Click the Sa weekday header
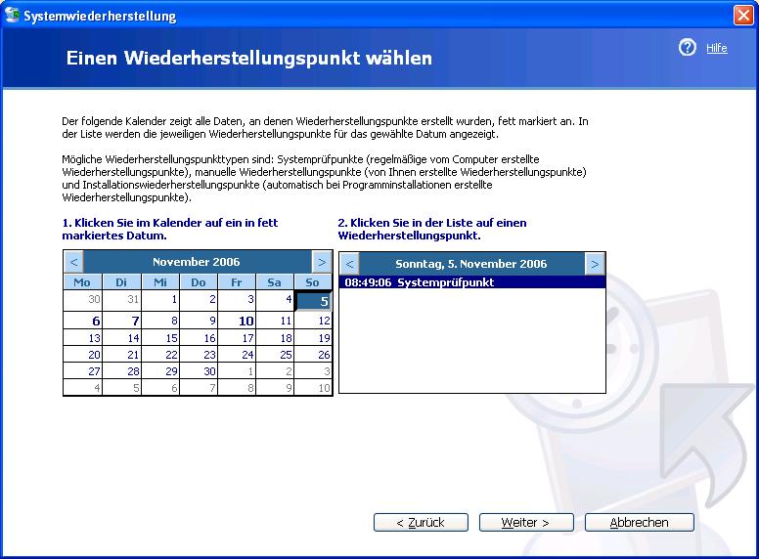Viewport: 759px width, 559px height. (x=275, y=281)
